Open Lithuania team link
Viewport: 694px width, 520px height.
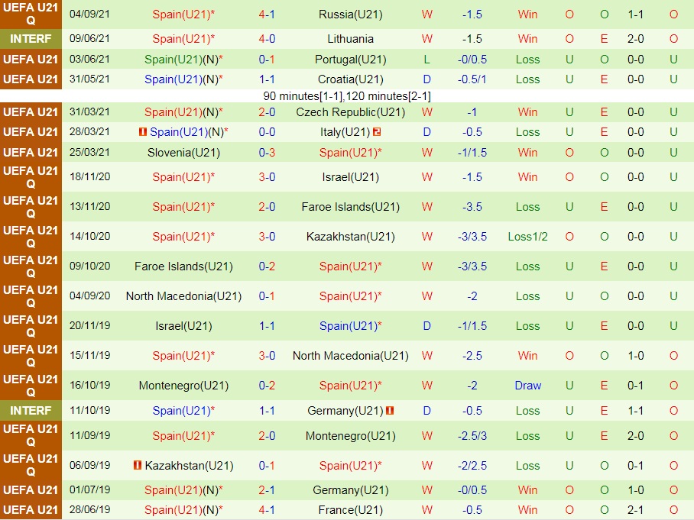pyautogui.click(x=351, y=39)
